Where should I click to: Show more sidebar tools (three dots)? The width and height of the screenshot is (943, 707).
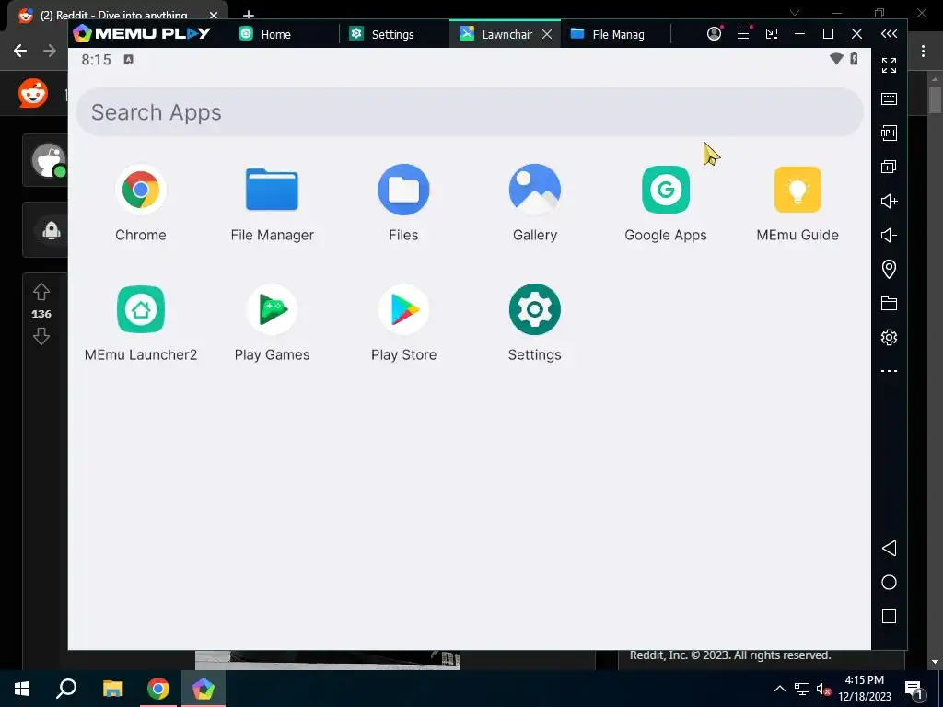[x=889, y=371]
